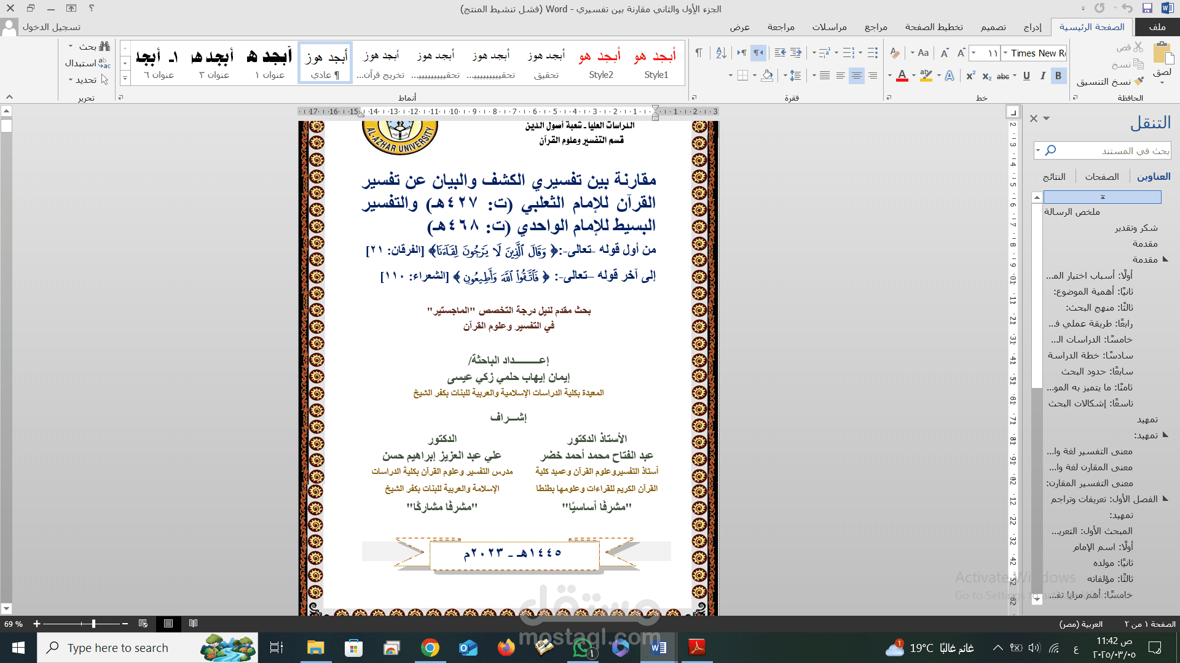Open the font size dropdown arrow

coord(974,53)
